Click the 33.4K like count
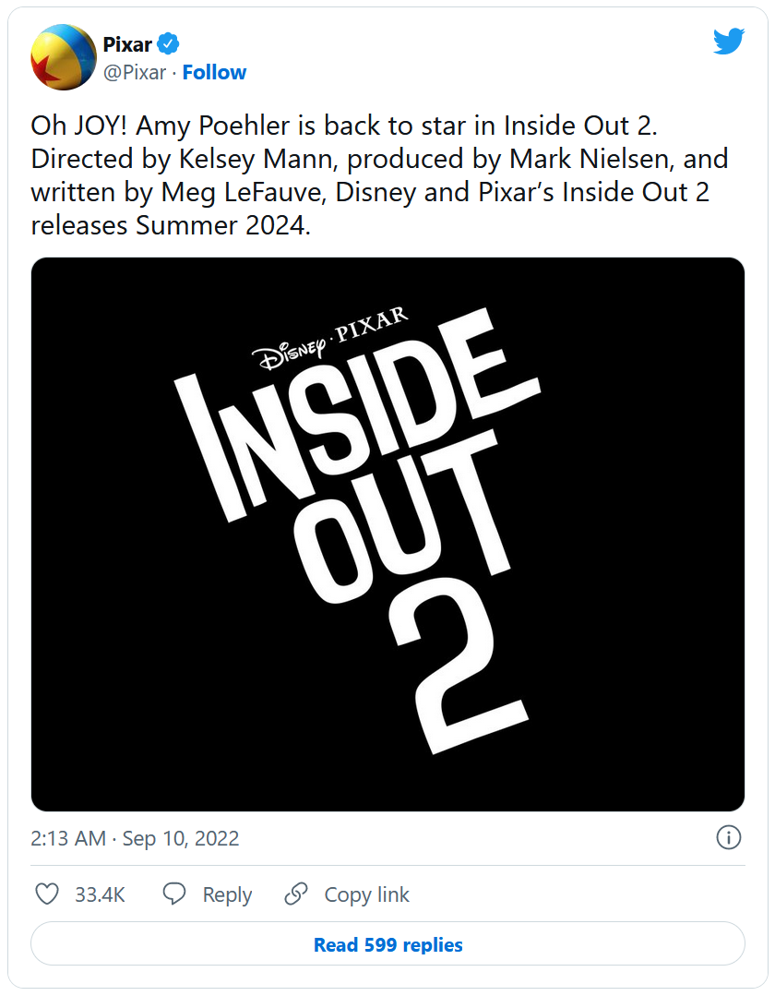 (100, 894)
